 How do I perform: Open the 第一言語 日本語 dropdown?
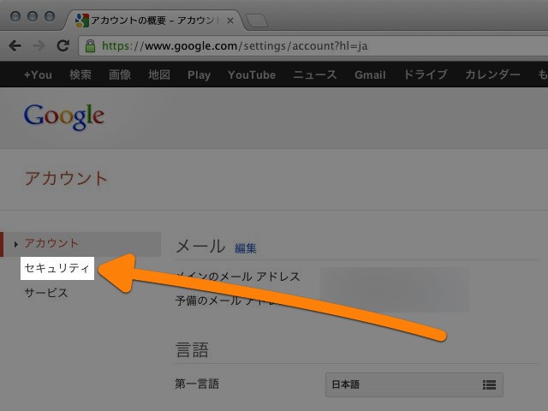[x=414, y=384]
